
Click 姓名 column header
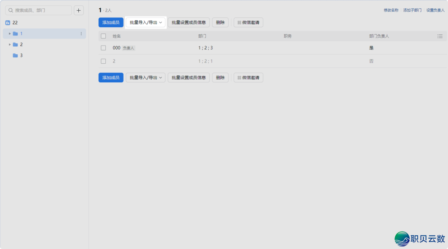click(117, 36)
